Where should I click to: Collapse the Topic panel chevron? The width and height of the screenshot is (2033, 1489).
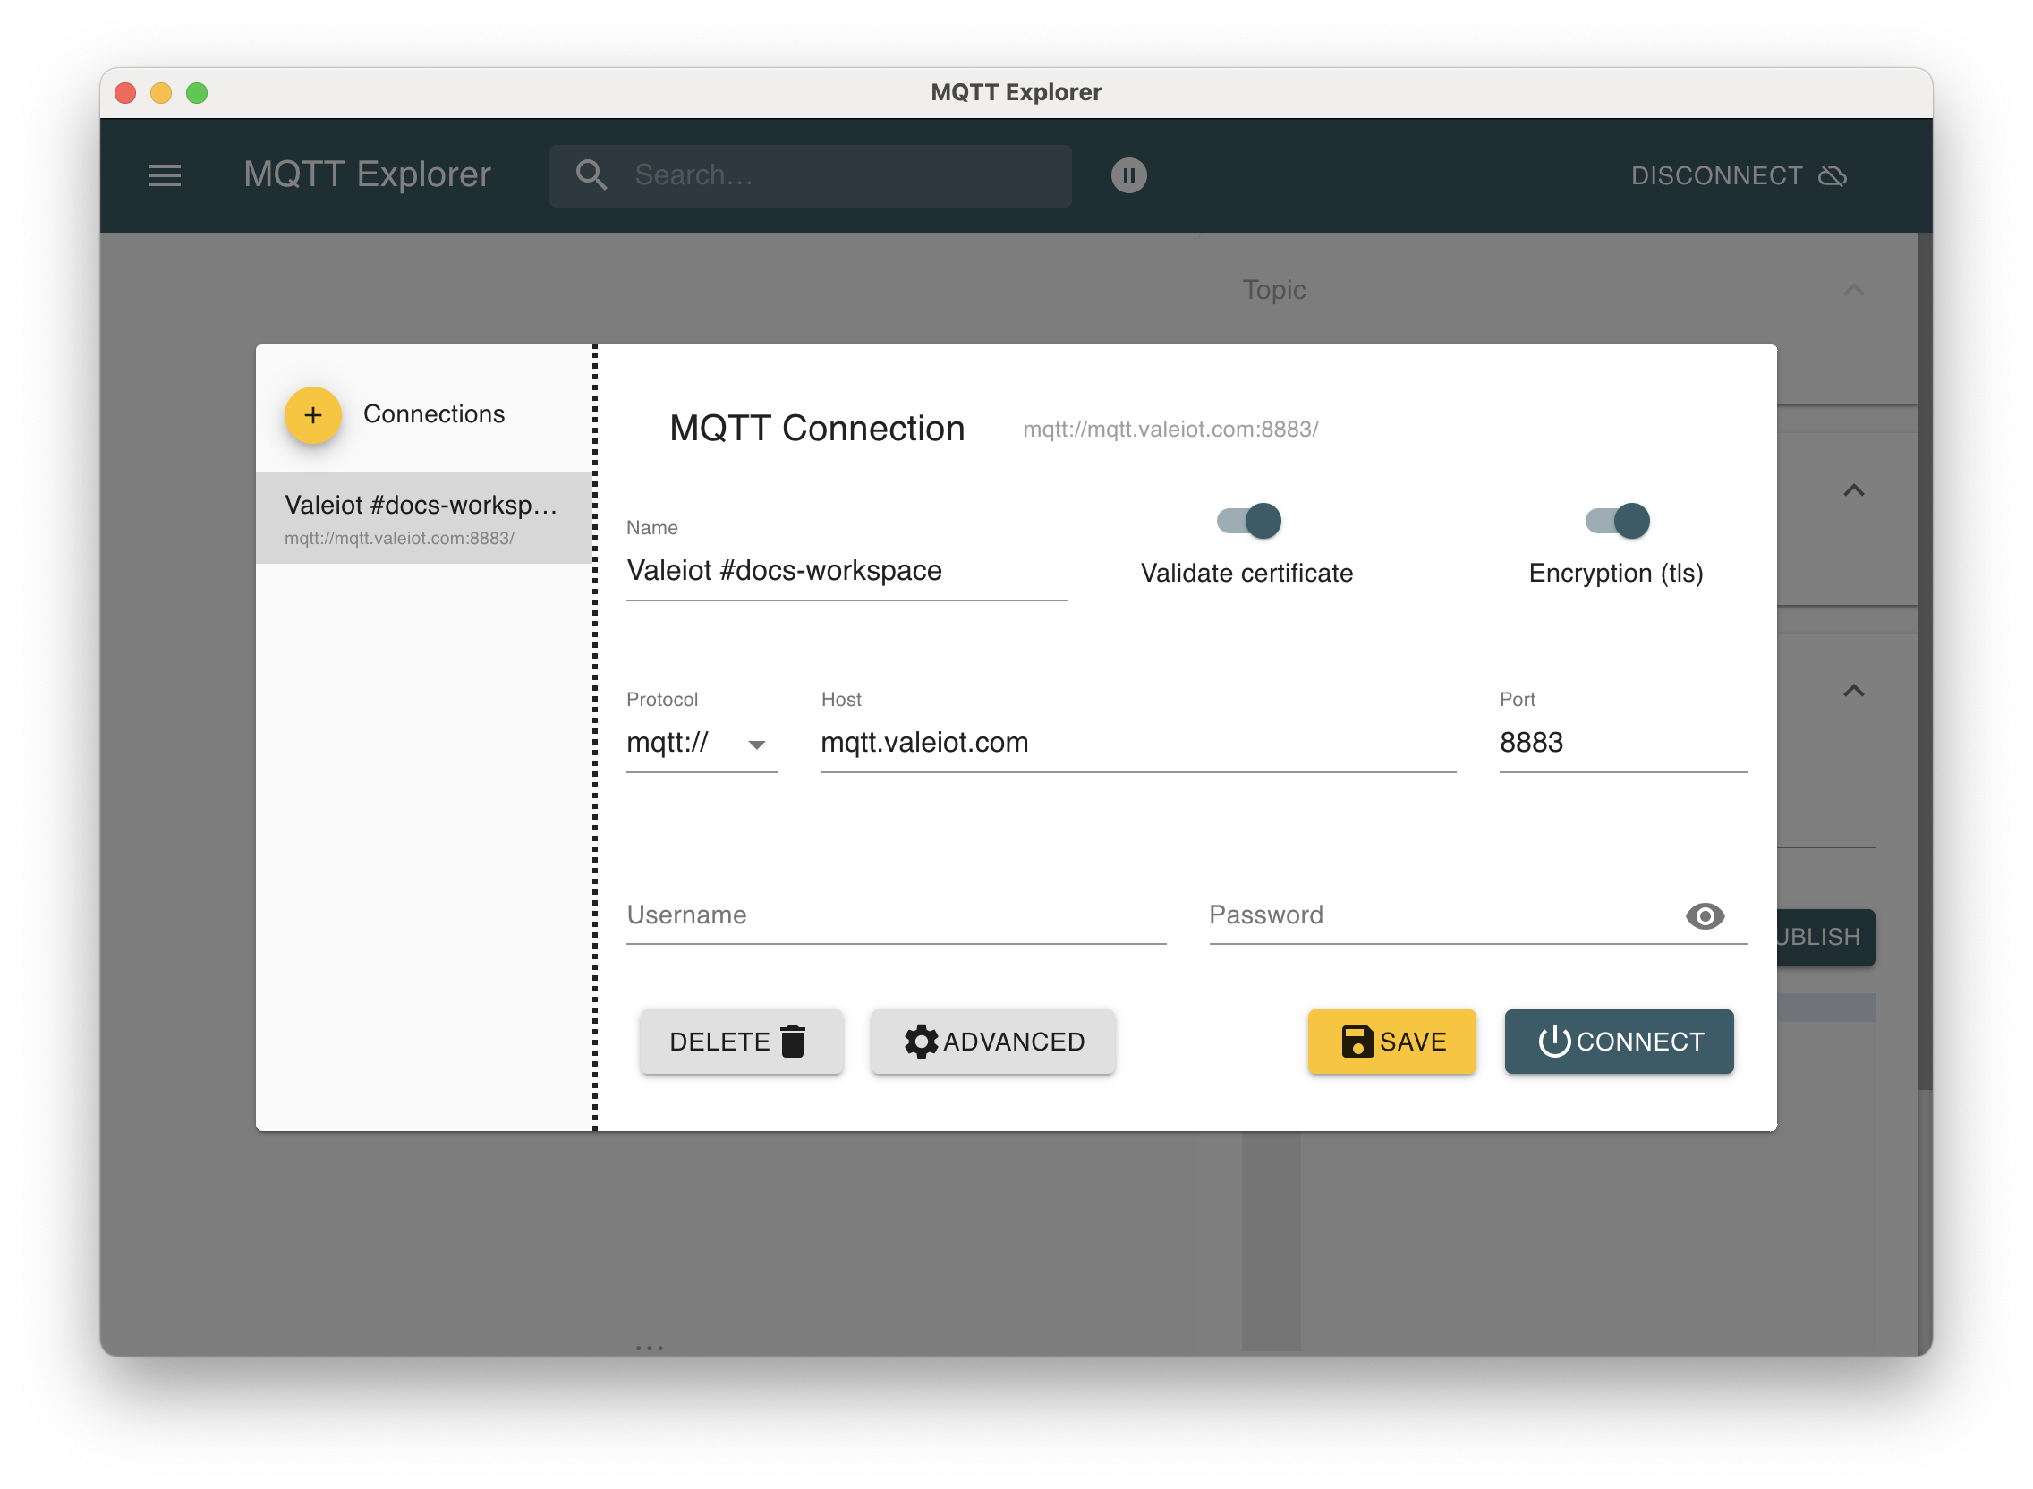pyautogui.click(x=1852, y=289)
